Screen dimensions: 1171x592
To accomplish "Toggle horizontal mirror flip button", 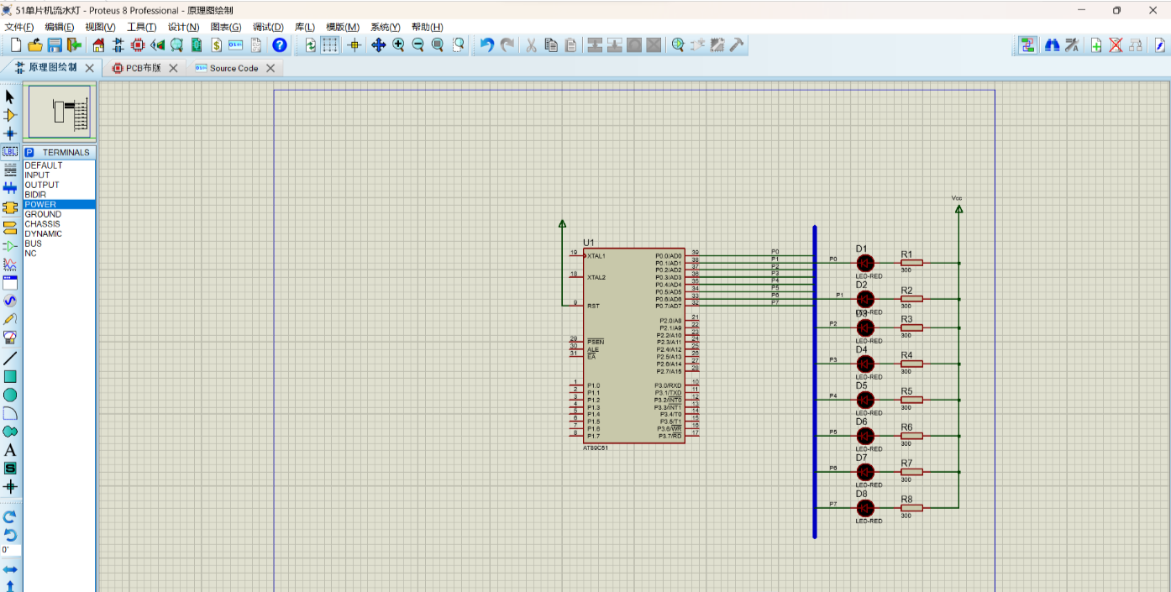I will 10,569.
